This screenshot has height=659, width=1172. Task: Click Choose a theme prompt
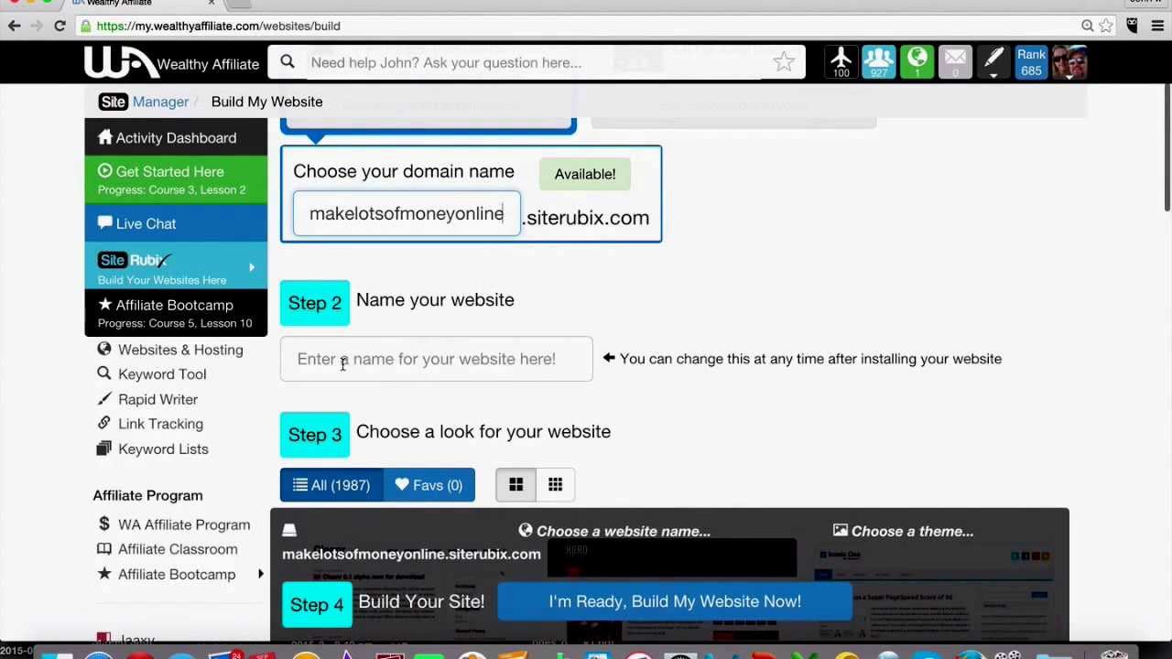coord(904,531)
